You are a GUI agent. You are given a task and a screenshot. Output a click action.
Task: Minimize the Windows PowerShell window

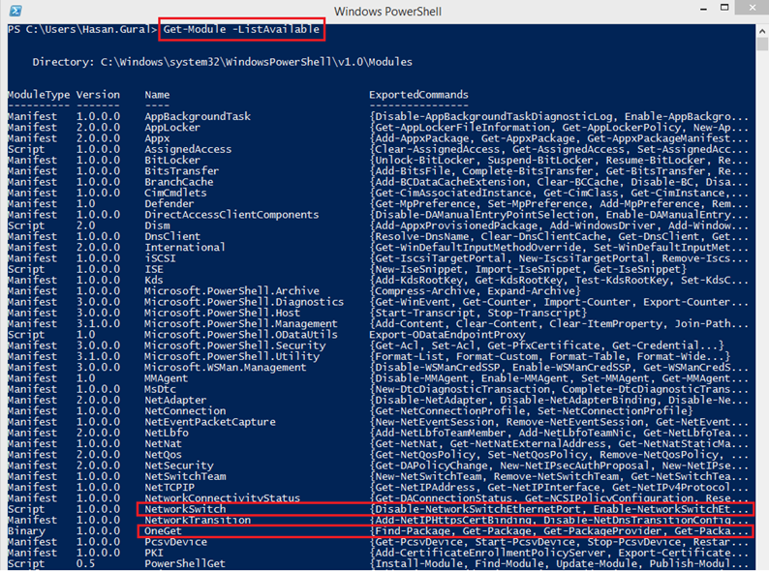(704, 9)
